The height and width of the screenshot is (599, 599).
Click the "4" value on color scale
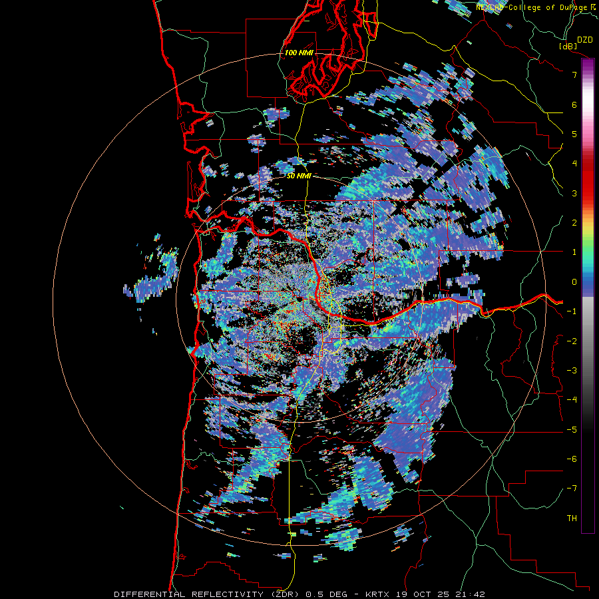point(574,164)
